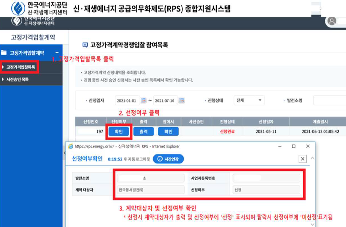The width and height of the screenshot is (346, 227).
Task: Click the 사전승인 column header
Action: (x=196, y=121)
